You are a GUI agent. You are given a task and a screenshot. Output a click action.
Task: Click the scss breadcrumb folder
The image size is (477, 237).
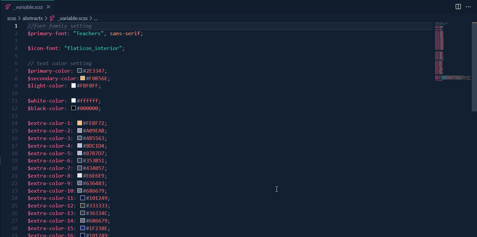(12, 18)
